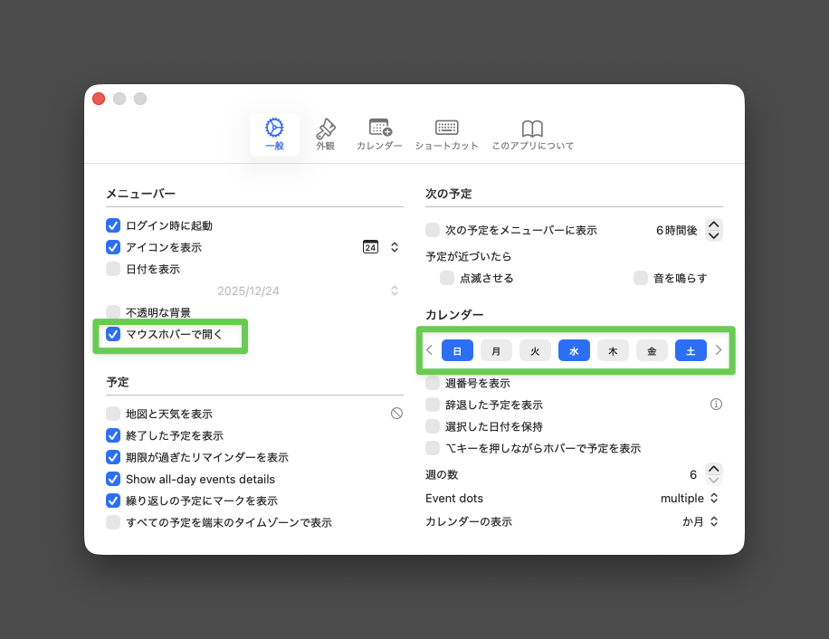This screenshot has height=639, width=829.
Task: Click the right chevron after 土 day button
Action: pyautogui.click(x=719, y=350)
